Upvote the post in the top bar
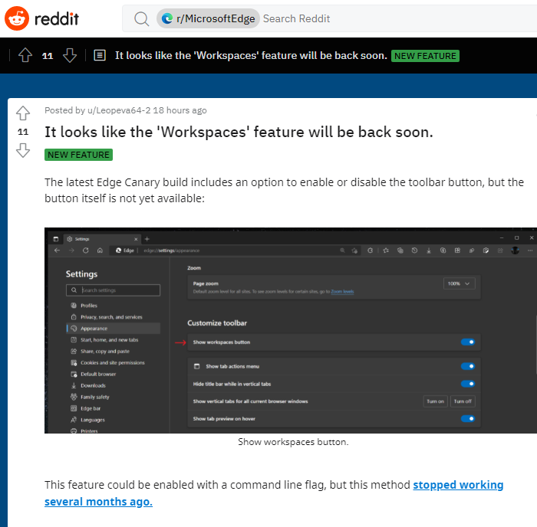537x527 pixels. 25,55
